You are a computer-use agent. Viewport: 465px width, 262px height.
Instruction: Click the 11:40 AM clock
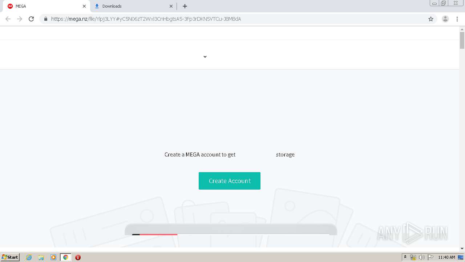tap(446, 257)
